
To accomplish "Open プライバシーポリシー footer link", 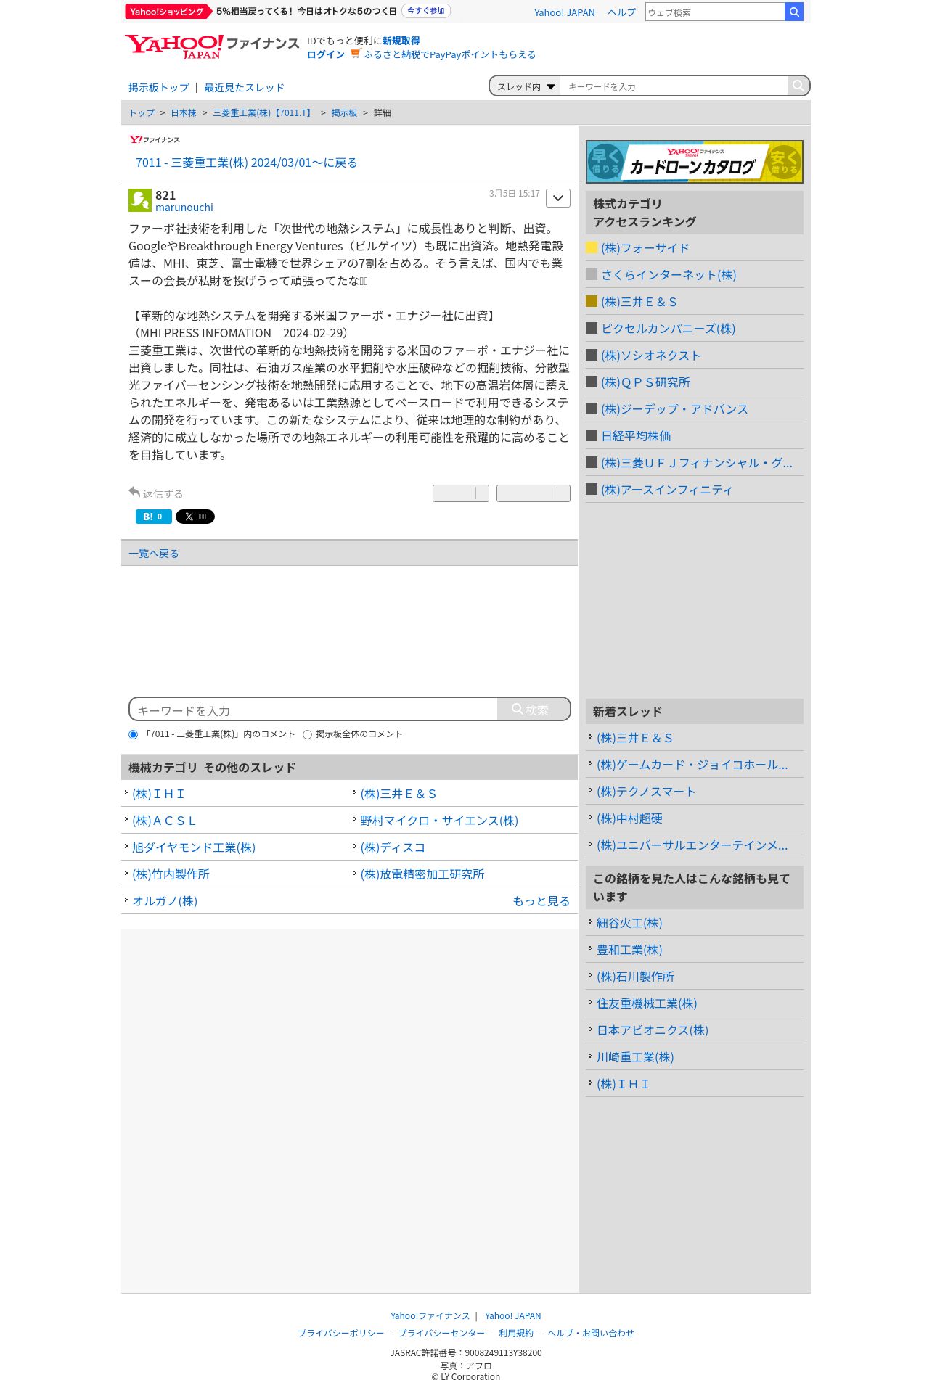I will pos(341,1334).
